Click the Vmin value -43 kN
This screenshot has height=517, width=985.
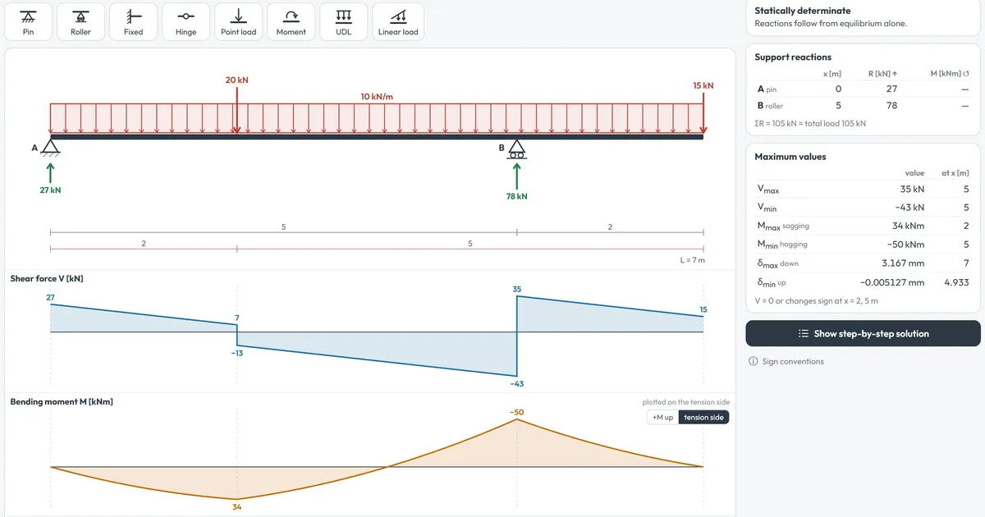[909, 208]
